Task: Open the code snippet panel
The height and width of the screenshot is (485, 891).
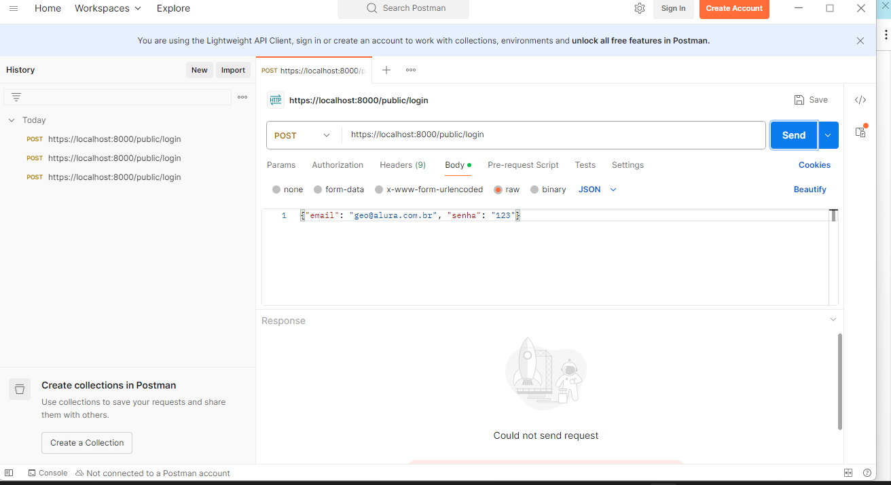Action: 860,100
